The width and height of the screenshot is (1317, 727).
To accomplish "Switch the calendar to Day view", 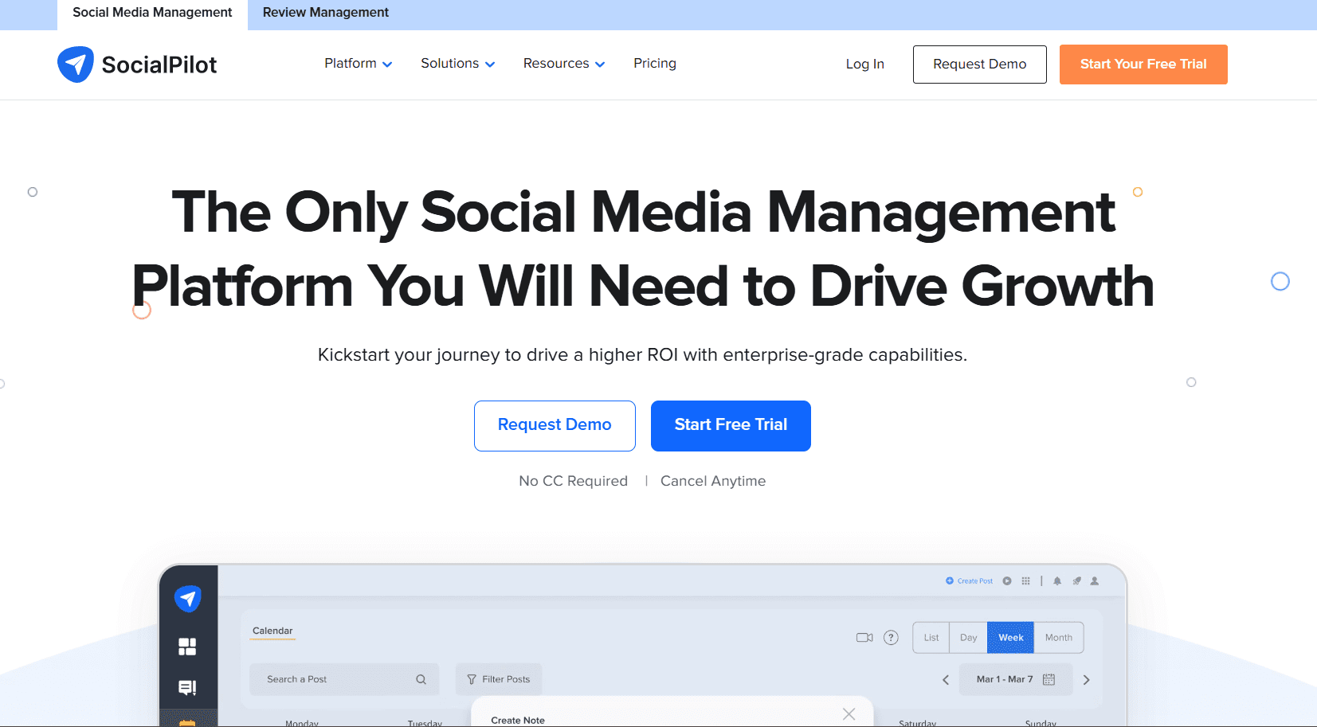I will (x=968, y=637).
